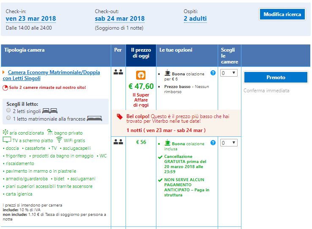Click 'Bel colpo!' lowest price message
The width and height of the screenshot is (312, 229).
click(178, 119)
